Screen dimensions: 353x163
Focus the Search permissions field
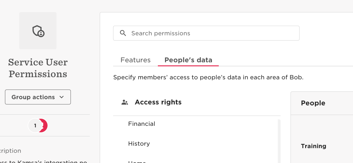click(x=206, y=33)
